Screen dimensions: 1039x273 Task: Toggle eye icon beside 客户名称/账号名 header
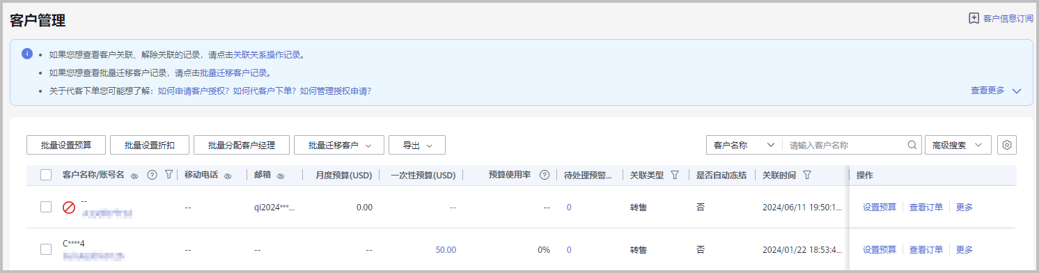[134, 176]
